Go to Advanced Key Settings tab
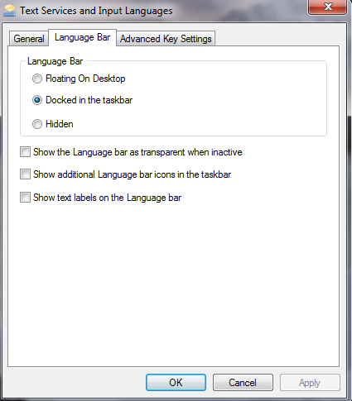The height and width of the screenshot is (401, 352). 166,39
